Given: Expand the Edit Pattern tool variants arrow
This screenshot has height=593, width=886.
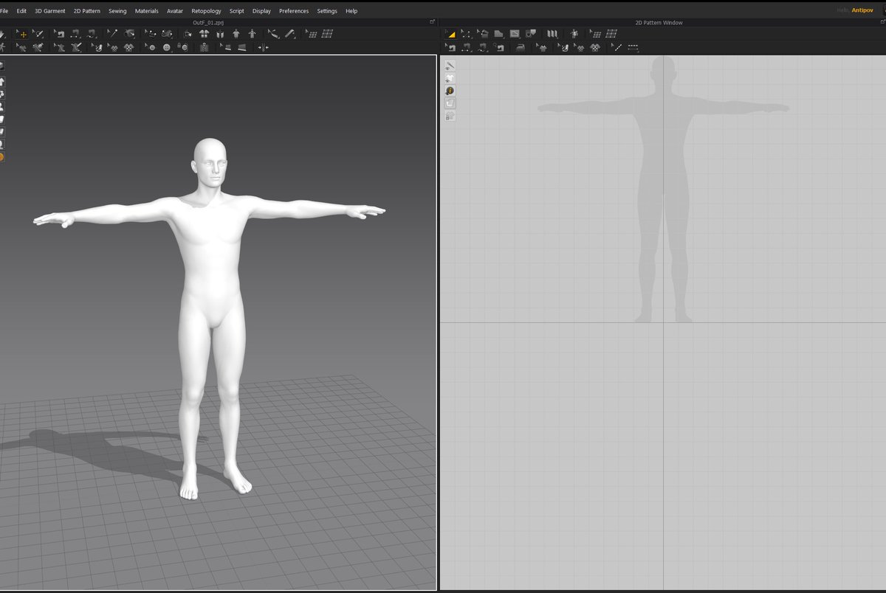Looking at the screenshot, I should (471, 38).
